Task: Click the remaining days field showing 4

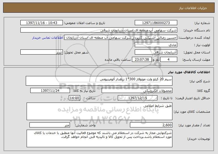Action: click(x=169, y=60)
